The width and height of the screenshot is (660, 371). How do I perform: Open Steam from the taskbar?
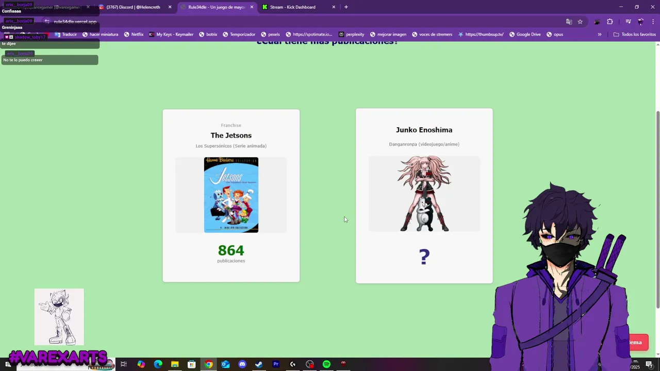[x=259, y=364]
